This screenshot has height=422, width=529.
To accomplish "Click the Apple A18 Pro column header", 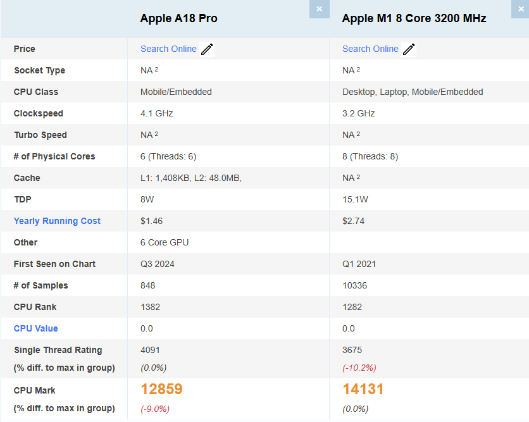I will pos(178,18).
